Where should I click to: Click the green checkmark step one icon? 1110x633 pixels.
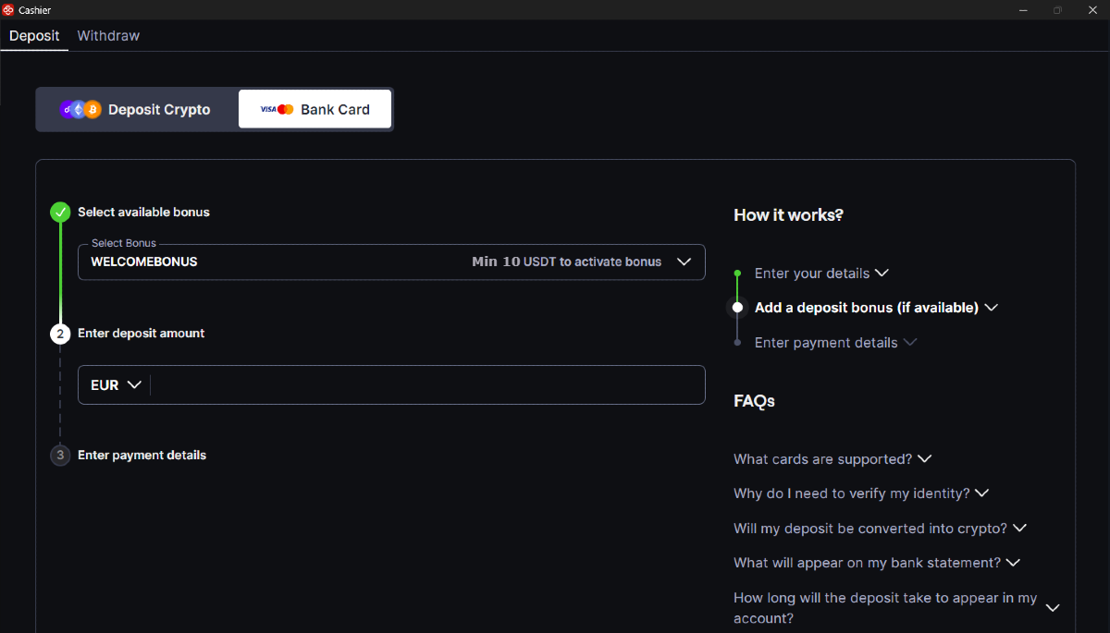(x=60, y=213)
